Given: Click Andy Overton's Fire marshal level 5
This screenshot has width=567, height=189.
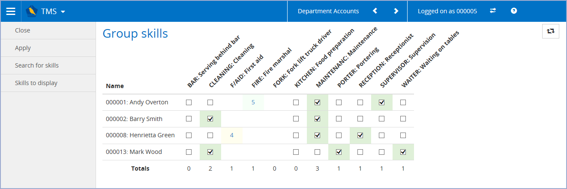Looking at the screenshot, I should pos(253,103).
